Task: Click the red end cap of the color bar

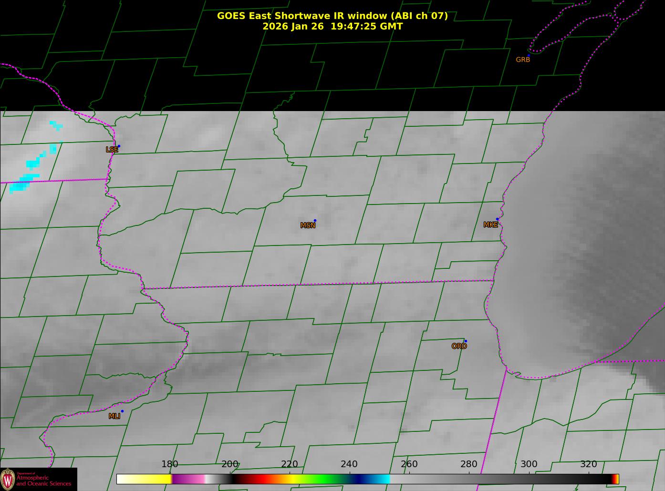Action: tap(614, 479)
